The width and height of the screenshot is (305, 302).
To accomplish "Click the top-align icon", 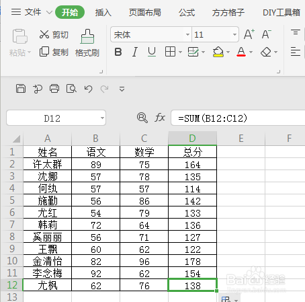I will (296, 32).
